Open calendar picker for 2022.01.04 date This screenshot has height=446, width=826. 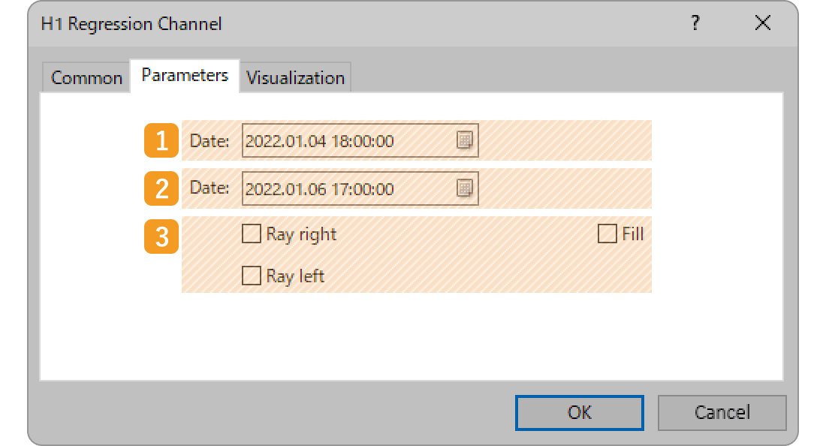click(x=464, y=140)
